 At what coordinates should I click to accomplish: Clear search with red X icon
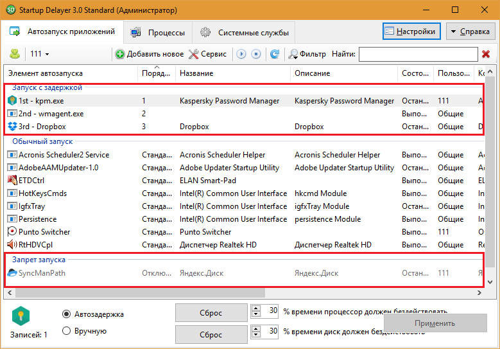487,54
